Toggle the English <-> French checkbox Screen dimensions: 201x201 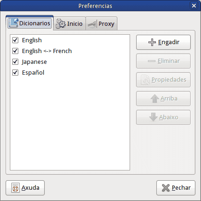pos(15,51)
